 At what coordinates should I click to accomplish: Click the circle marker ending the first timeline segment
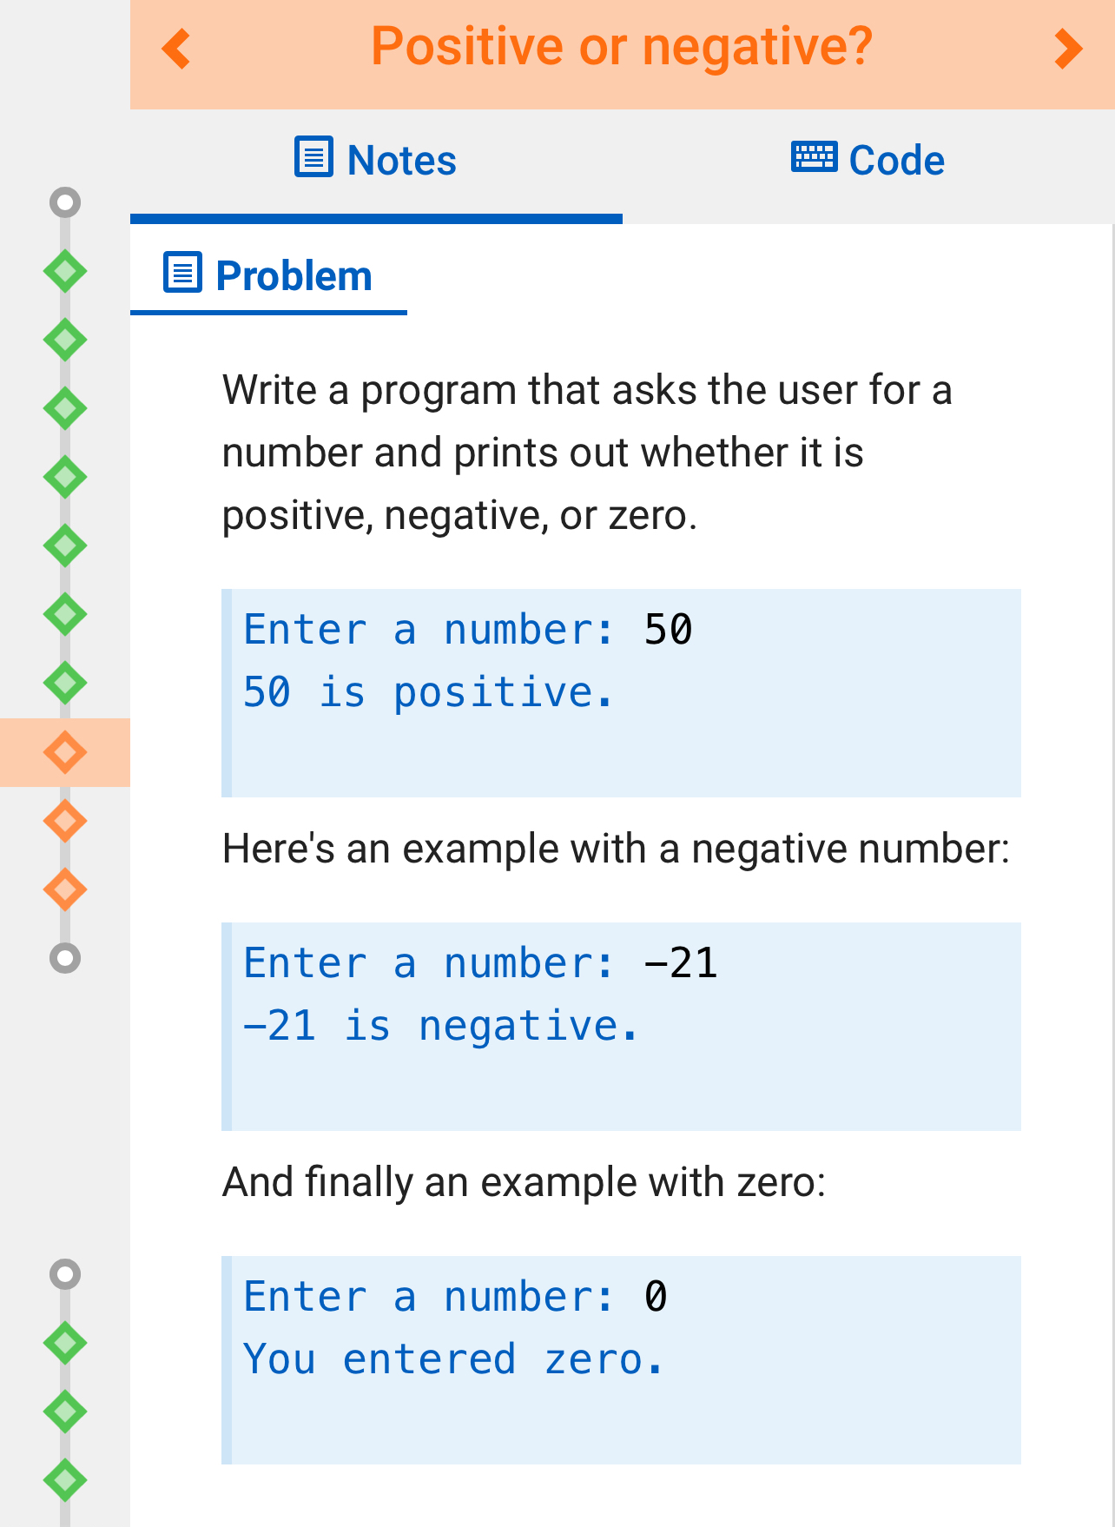point(64,958)
